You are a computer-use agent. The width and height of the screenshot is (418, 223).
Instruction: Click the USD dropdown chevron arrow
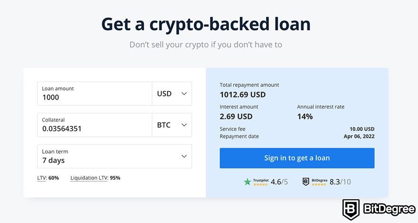pos(184,94)
